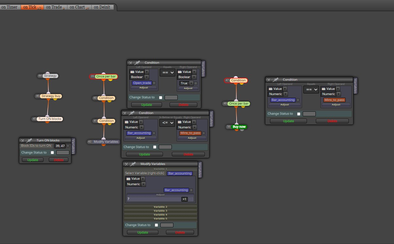Screen dimensions: 394x244
Task: Click the Block IDs to turn ON field
Action: point(60,146)
